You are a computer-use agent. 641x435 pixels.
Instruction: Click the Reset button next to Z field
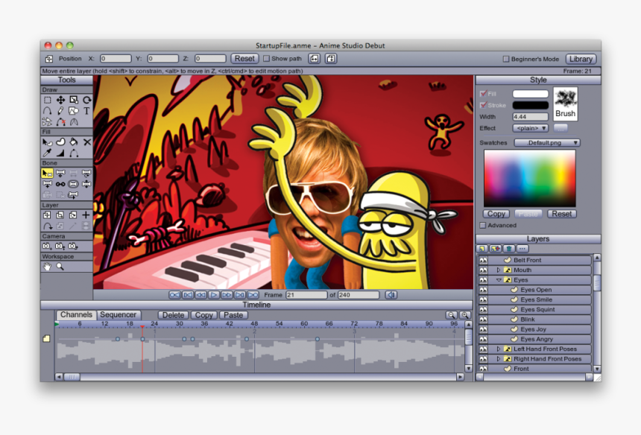pos(244,59)
